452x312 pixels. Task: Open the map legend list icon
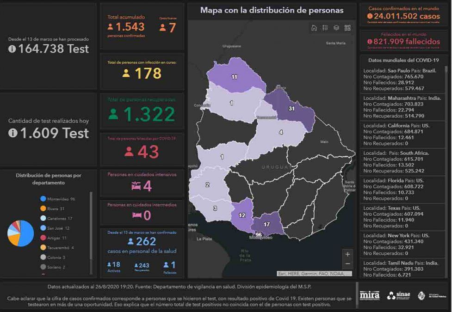(x=325, y=28)
